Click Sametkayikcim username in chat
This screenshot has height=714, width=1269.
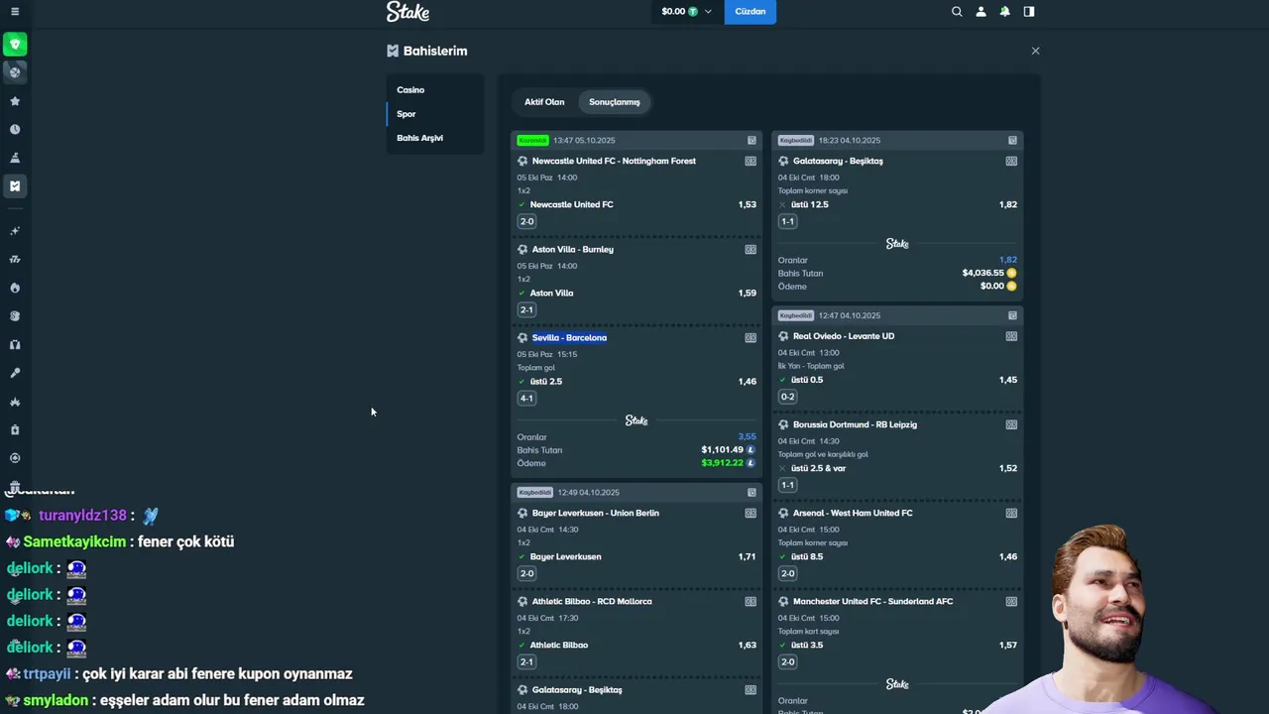click(74, 541)
